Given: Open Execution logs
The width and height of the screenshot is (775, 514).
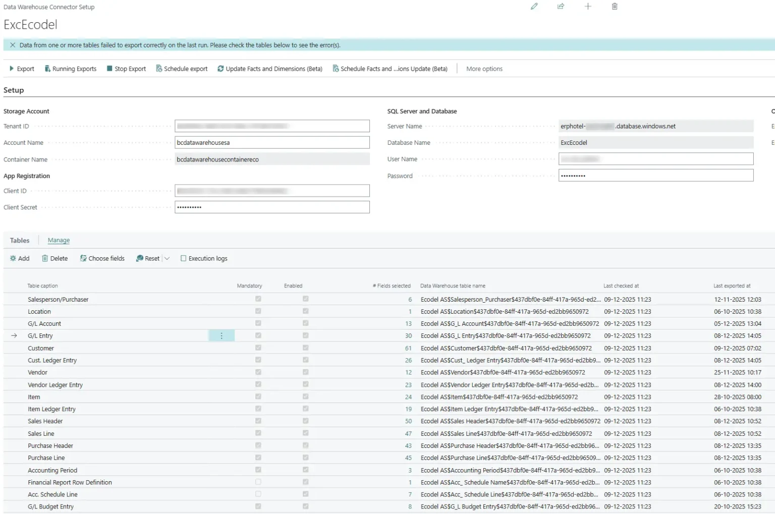Looking at the screenshot, I should click(204, 258).
